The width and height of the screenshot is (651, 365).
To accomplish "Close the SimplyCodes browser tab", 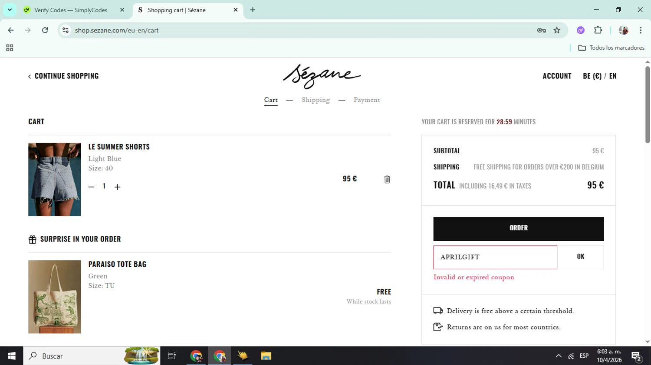I will click(122, 10).
